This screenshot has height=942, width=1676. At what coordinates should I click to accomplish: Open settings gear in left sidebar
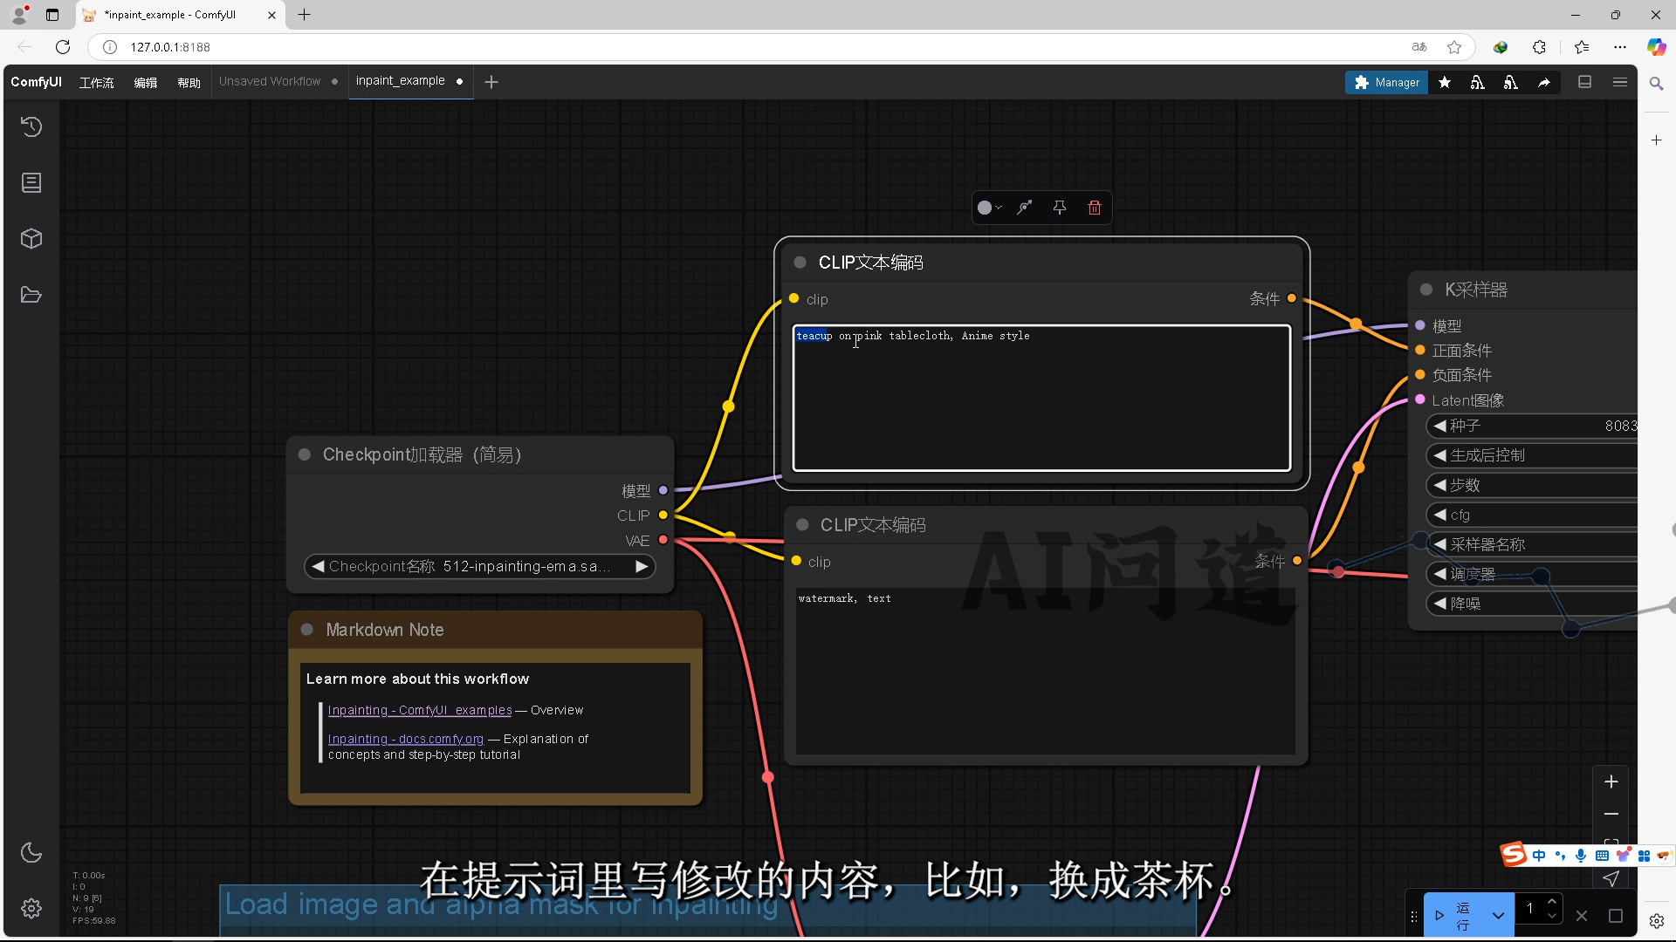[31, 908]
